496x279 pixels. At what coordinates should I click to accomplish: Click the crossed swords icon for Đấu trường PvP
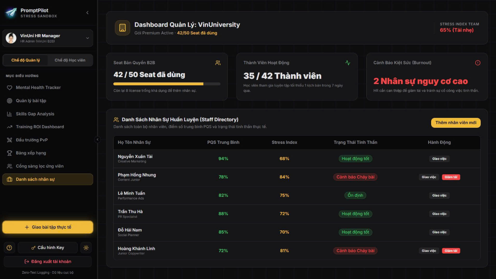(x=10, y=140)
